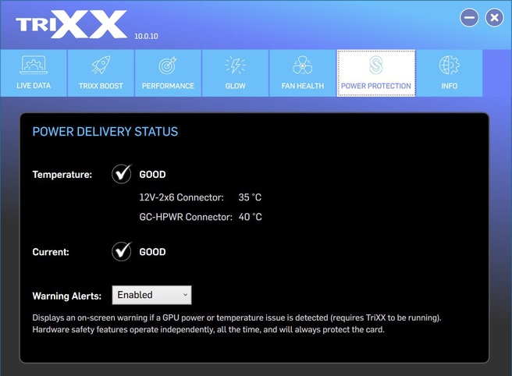Click the GOOD status next to Current
Screen dimensions: 512x376
coord(152,252)
